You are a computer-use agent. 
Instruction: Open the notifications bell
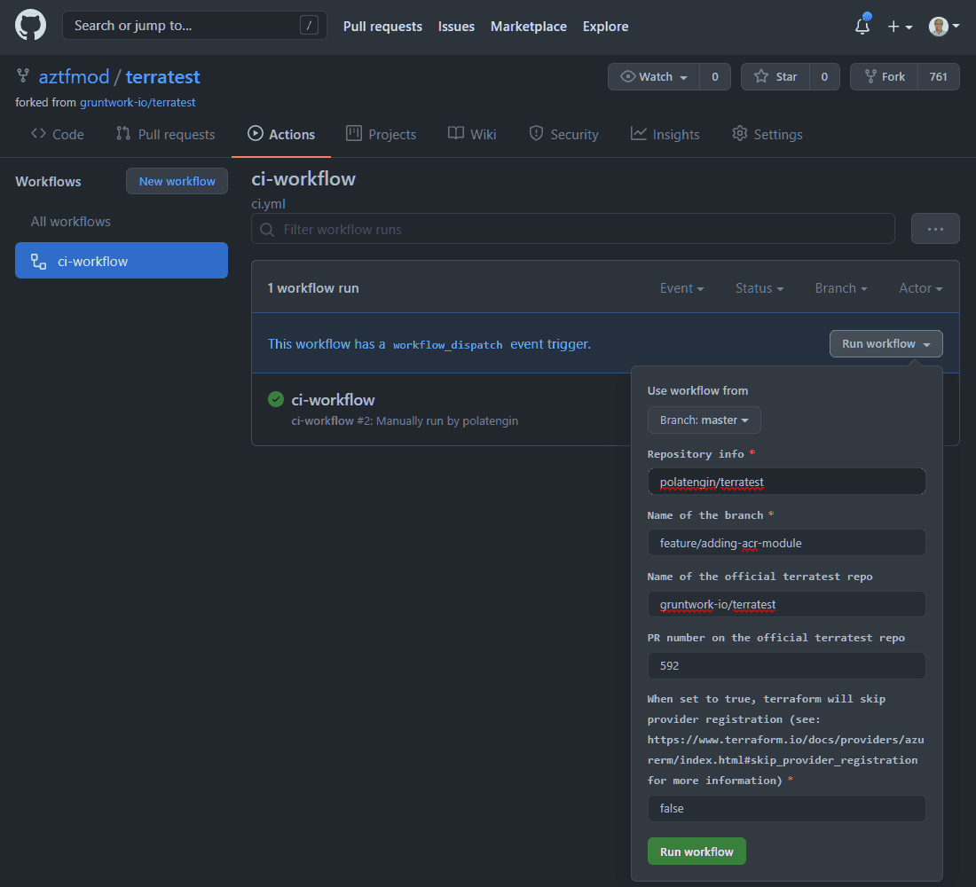click(x=862, y=27)
